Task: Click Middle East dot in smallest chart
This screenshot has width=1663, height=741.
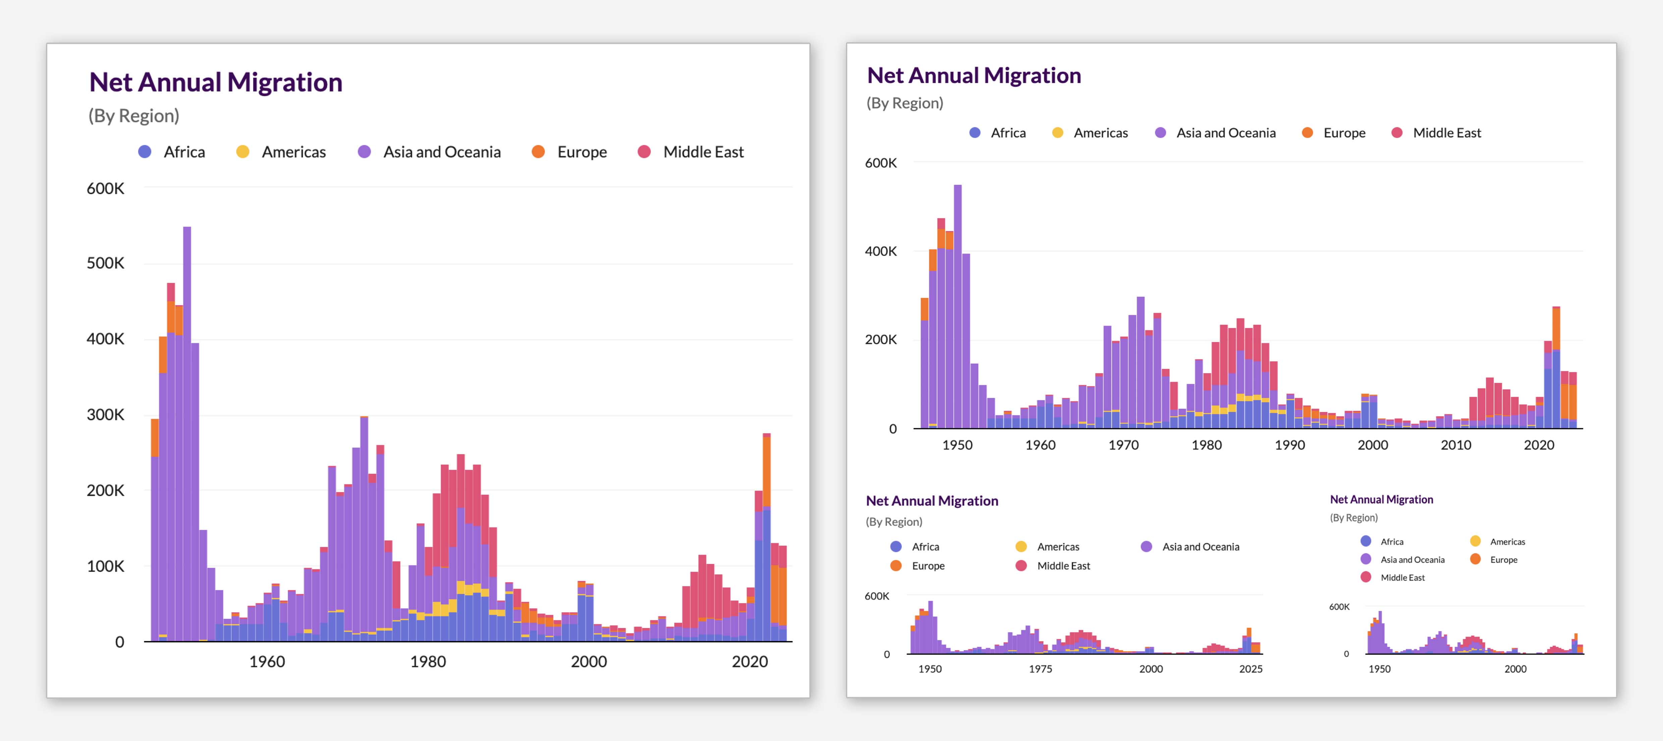Action: click(1365, 577)
